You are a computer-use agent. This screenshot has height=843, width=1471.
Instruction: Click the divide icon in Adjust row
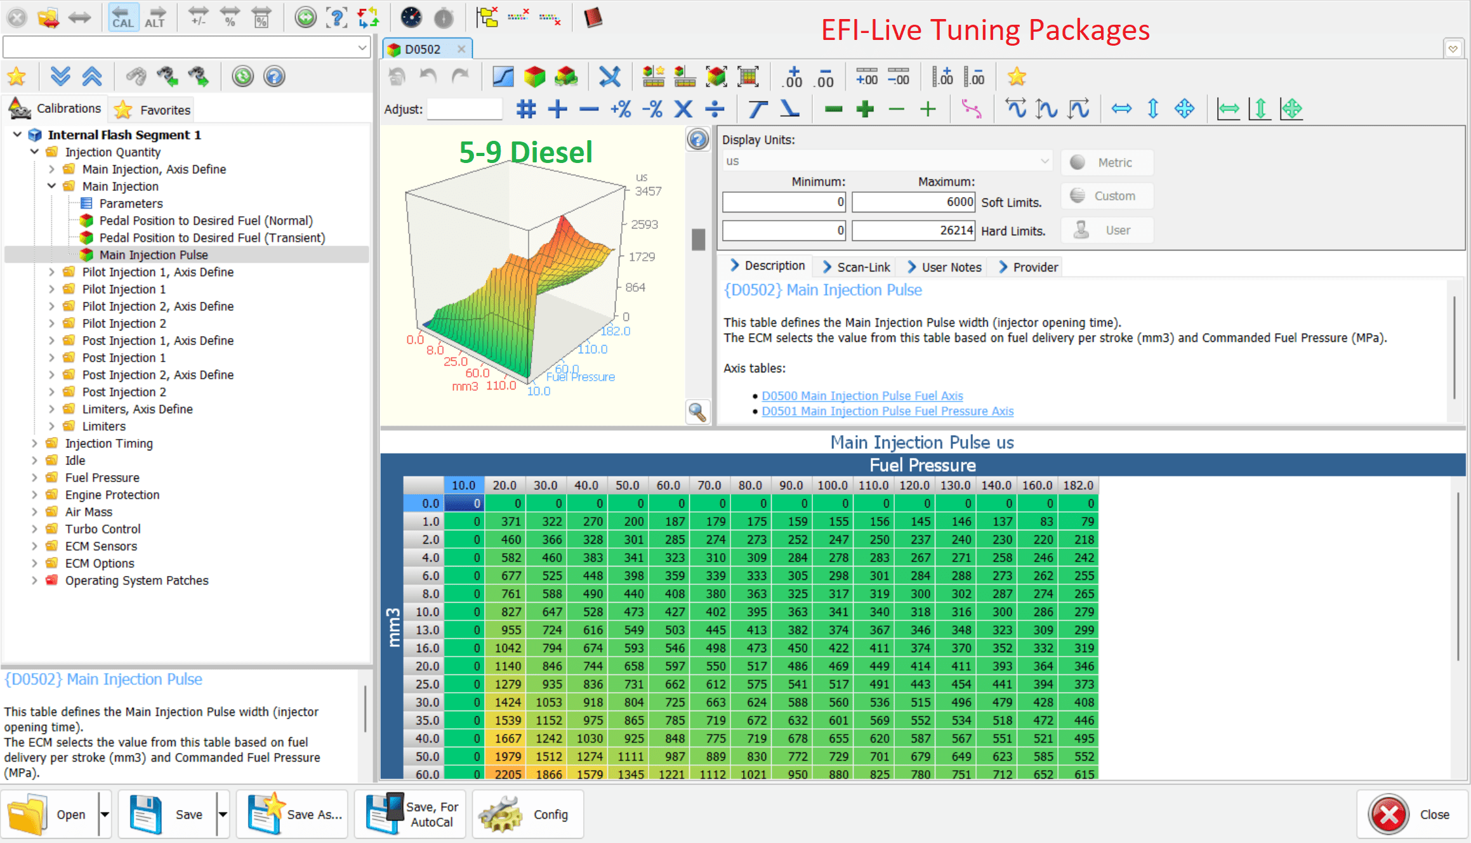(715, 109)
